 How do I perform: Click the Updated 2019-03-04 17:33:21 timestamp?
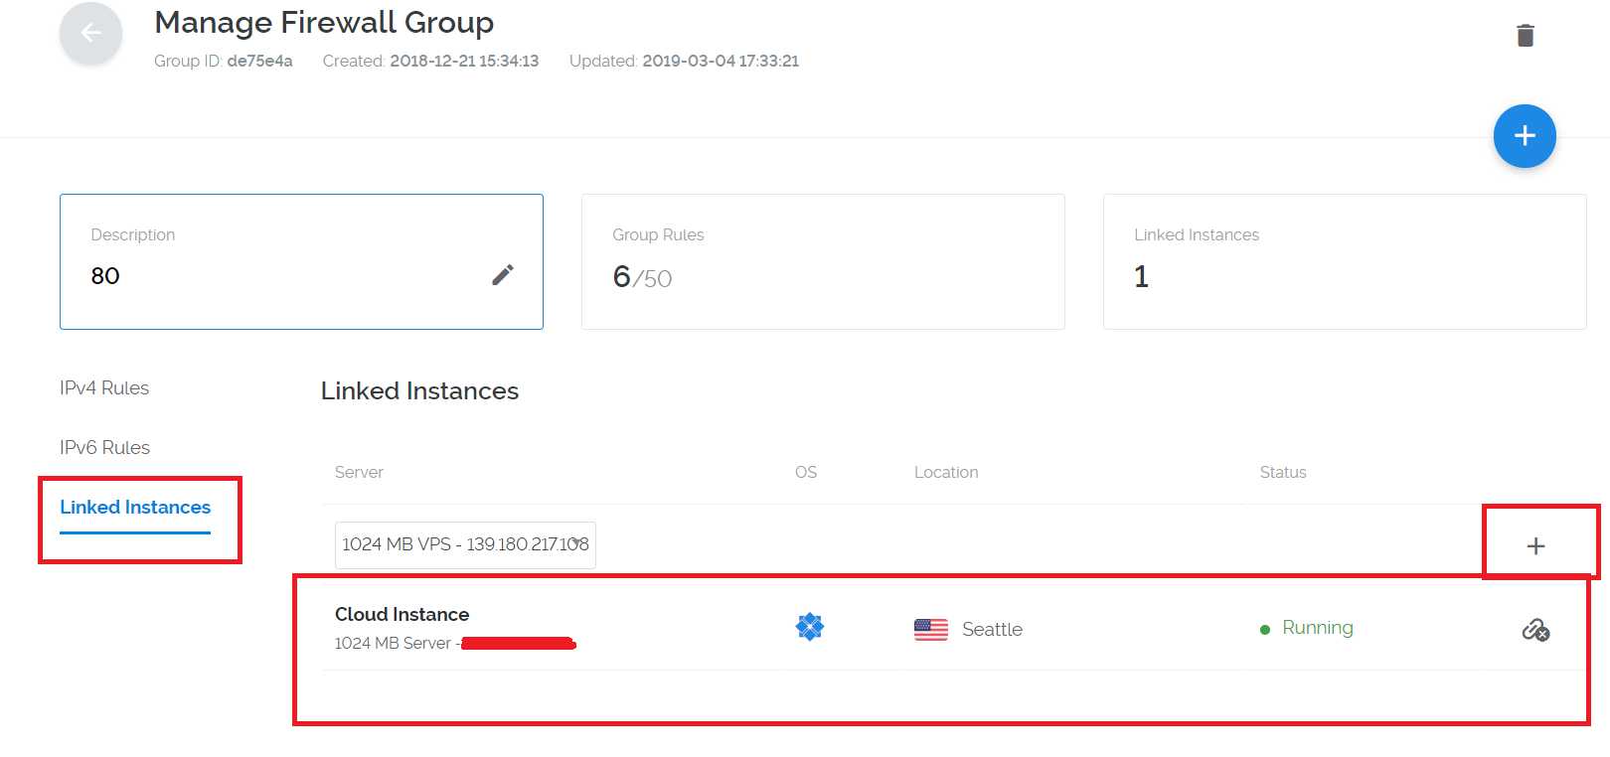pos(684,61)
